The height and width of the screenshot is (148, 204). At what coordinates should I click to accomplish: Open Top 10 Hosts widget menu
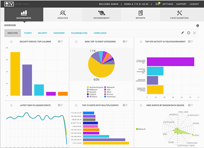click(x=76, y=105)
